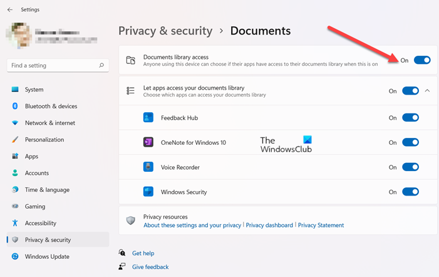Disable Feedback Hub documents access
439x277 pixels.
pyautogui.click(x=410, y=118)
